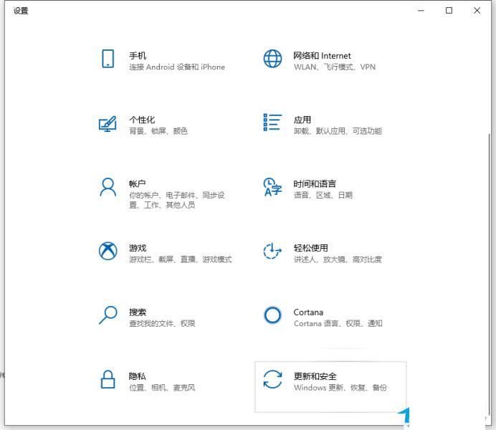Open the 手机 settings title
Viewport: 496px width, 430px height.
(138, 56)
